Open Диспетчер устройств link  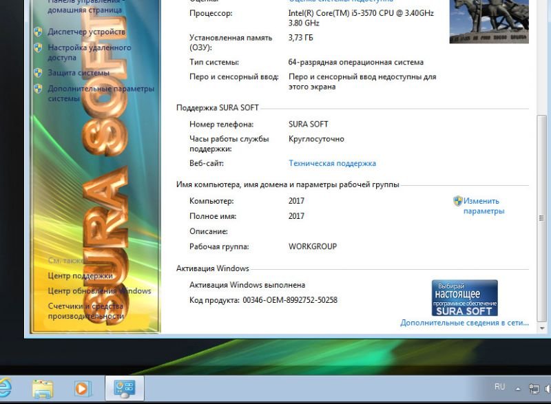87,32
